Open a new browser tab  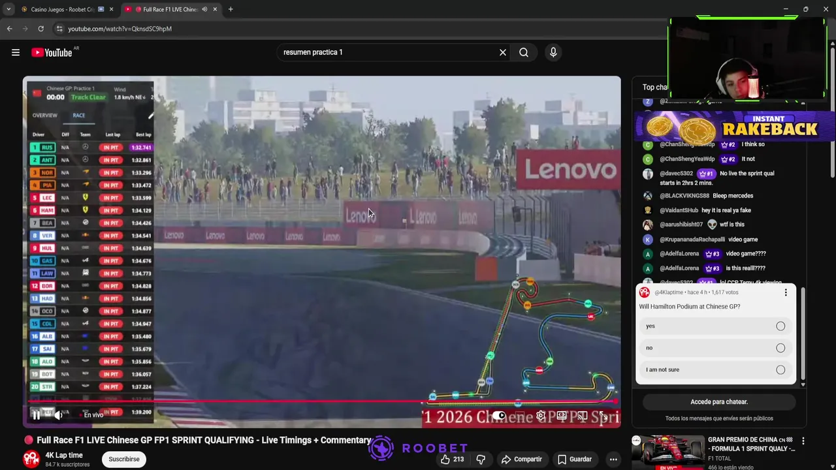tap(231, 9)
